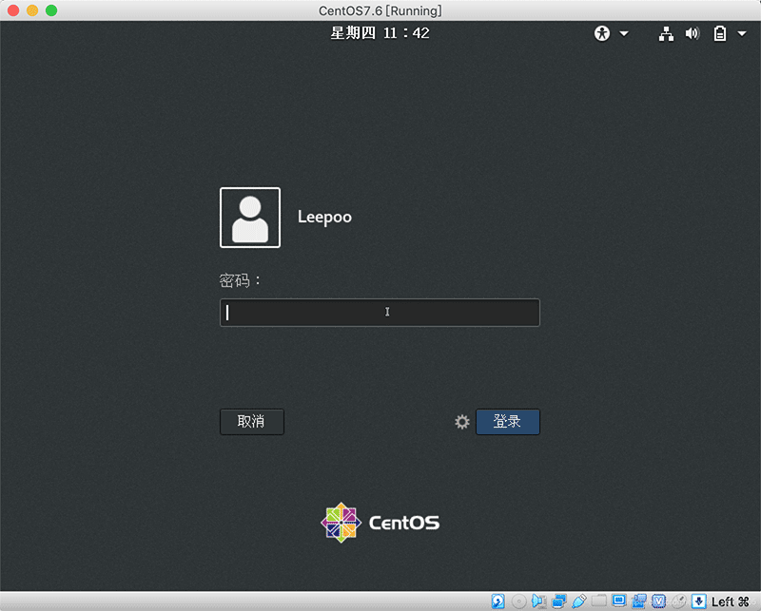The image size is (761, 611).
Task: Click the hard disk activity icon in status bar
Action: (x=498, y=601)
